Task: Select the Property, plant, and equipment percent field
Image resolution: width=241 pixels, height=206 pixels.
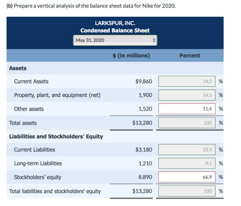Action: pyautogui.click(x=187, y=95)
